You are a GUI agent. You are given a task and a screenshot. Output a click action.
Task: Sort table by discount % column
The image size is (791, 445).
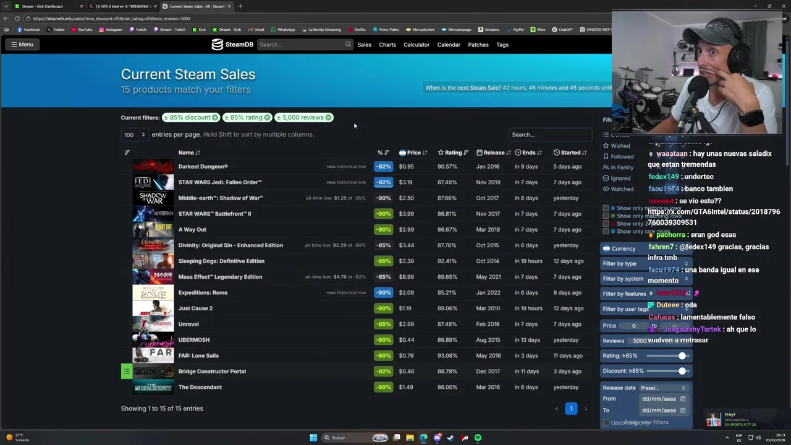click(383, 153)
